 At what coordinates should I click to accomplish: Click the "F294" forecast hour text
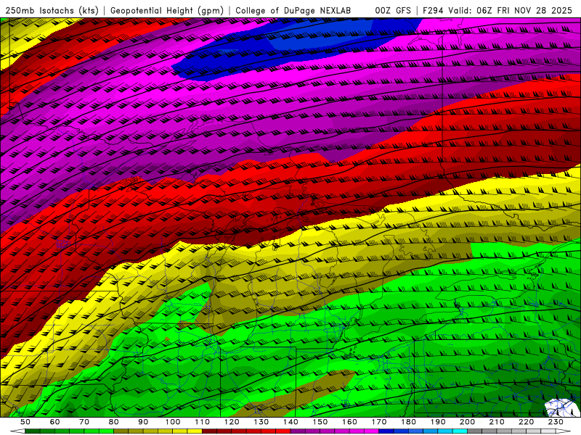(433, 11)
